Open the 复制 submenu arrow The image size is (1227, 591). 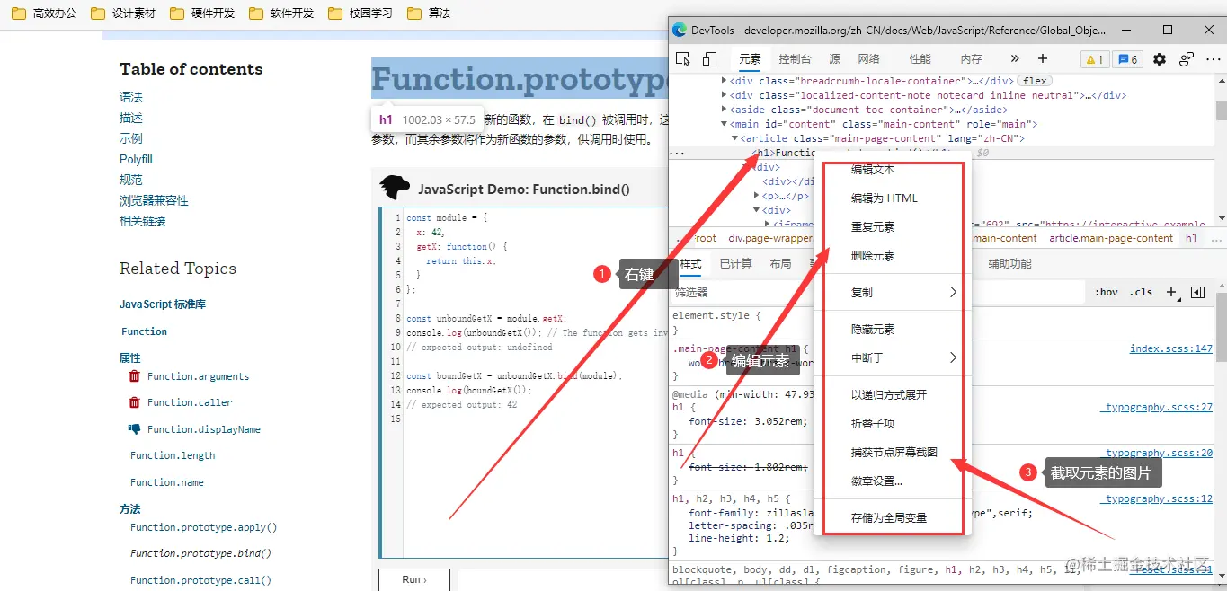[x=953, y=292]
